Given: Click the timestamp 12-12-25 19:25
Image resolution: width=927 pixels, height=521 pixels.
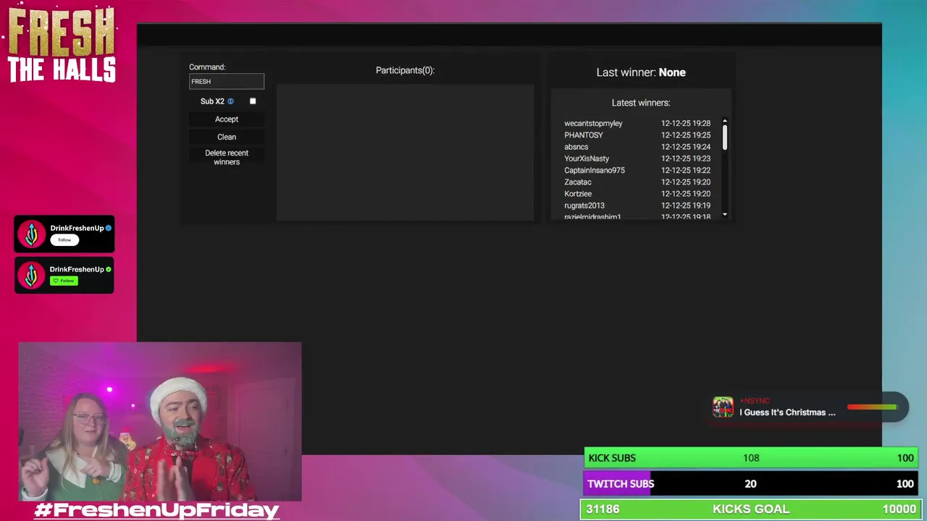Looking at the screenshot, I should [x=686, y=135].
